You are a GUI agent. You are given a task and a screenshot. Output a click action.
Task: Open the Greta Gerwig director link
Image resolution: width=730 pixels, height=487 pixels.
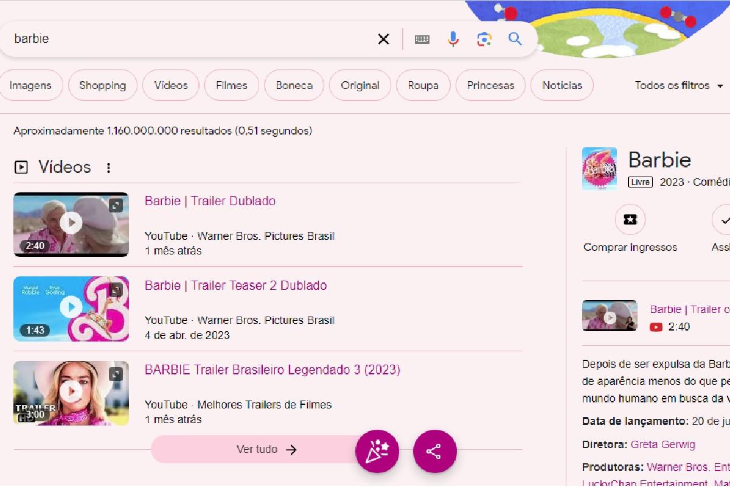(664, 444)
